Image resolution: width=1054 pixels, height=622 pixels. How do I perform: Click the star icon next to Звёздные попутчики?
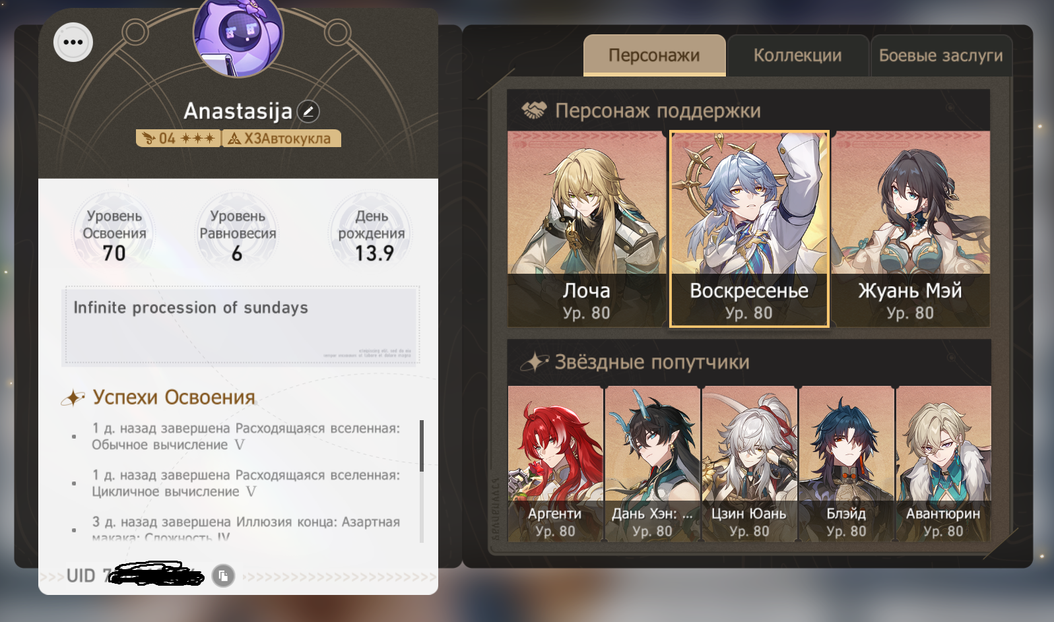coord(535,361)
